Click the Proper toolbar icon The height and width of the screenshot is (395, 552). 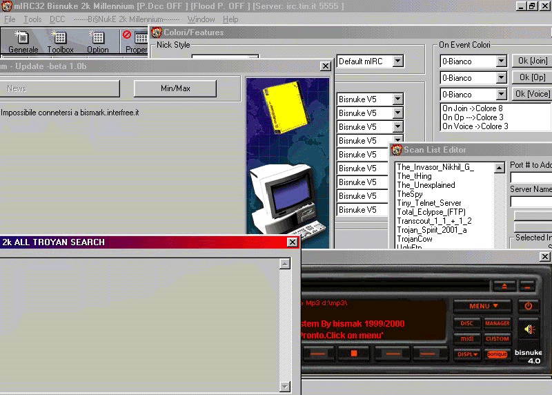pyautogui.click(x=137, y=42)
